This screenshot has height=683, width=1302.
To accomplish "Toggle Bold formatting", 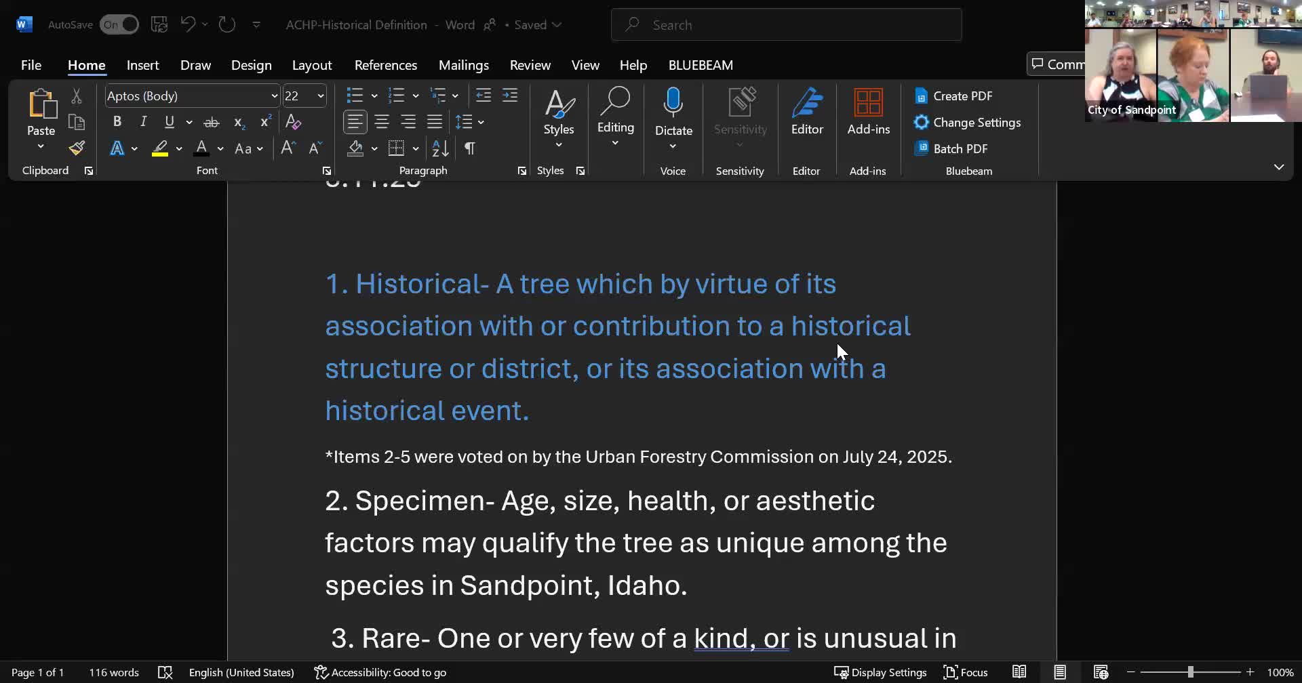I will [x=117, y=122].
